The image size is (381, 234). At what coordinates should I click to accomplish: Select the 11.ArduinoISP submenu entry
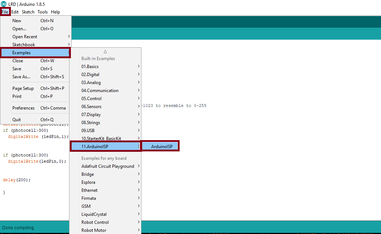[x=105, y=147]
